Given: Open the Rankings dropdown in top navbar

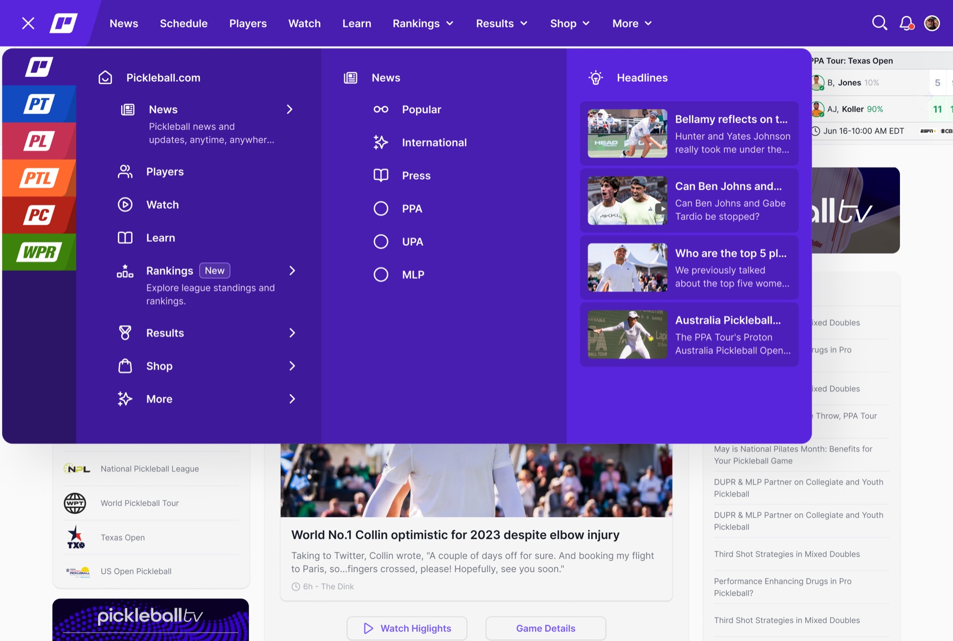Looking at the screenshot, I should tap(423, 23).
